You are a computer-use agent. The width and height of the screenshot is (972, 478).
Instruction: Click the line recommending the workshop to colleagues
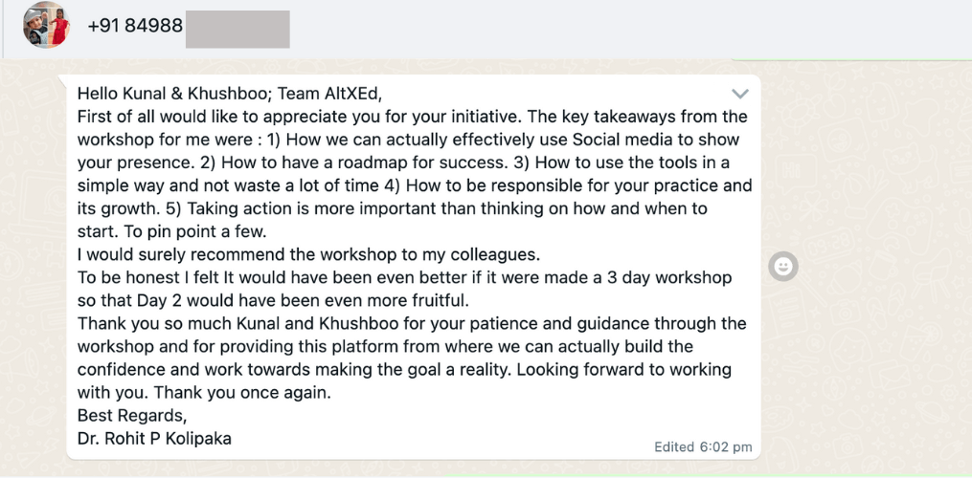click(308, 254)
